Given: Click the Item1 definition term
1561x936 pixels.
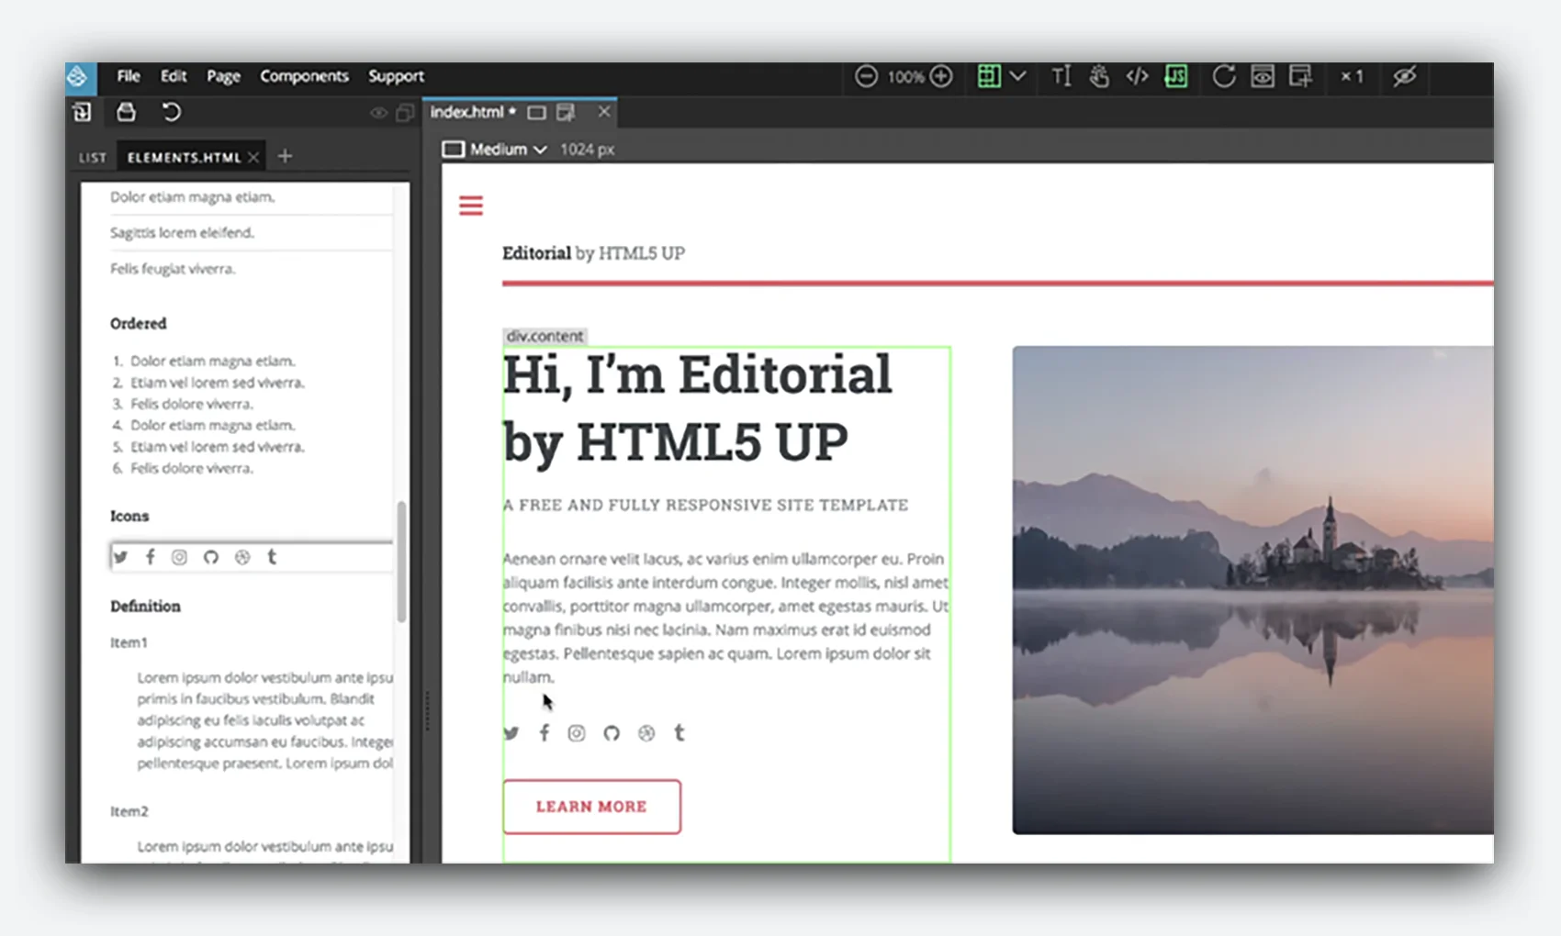Looking at the screenshot, I should click(x=129, y=642).
